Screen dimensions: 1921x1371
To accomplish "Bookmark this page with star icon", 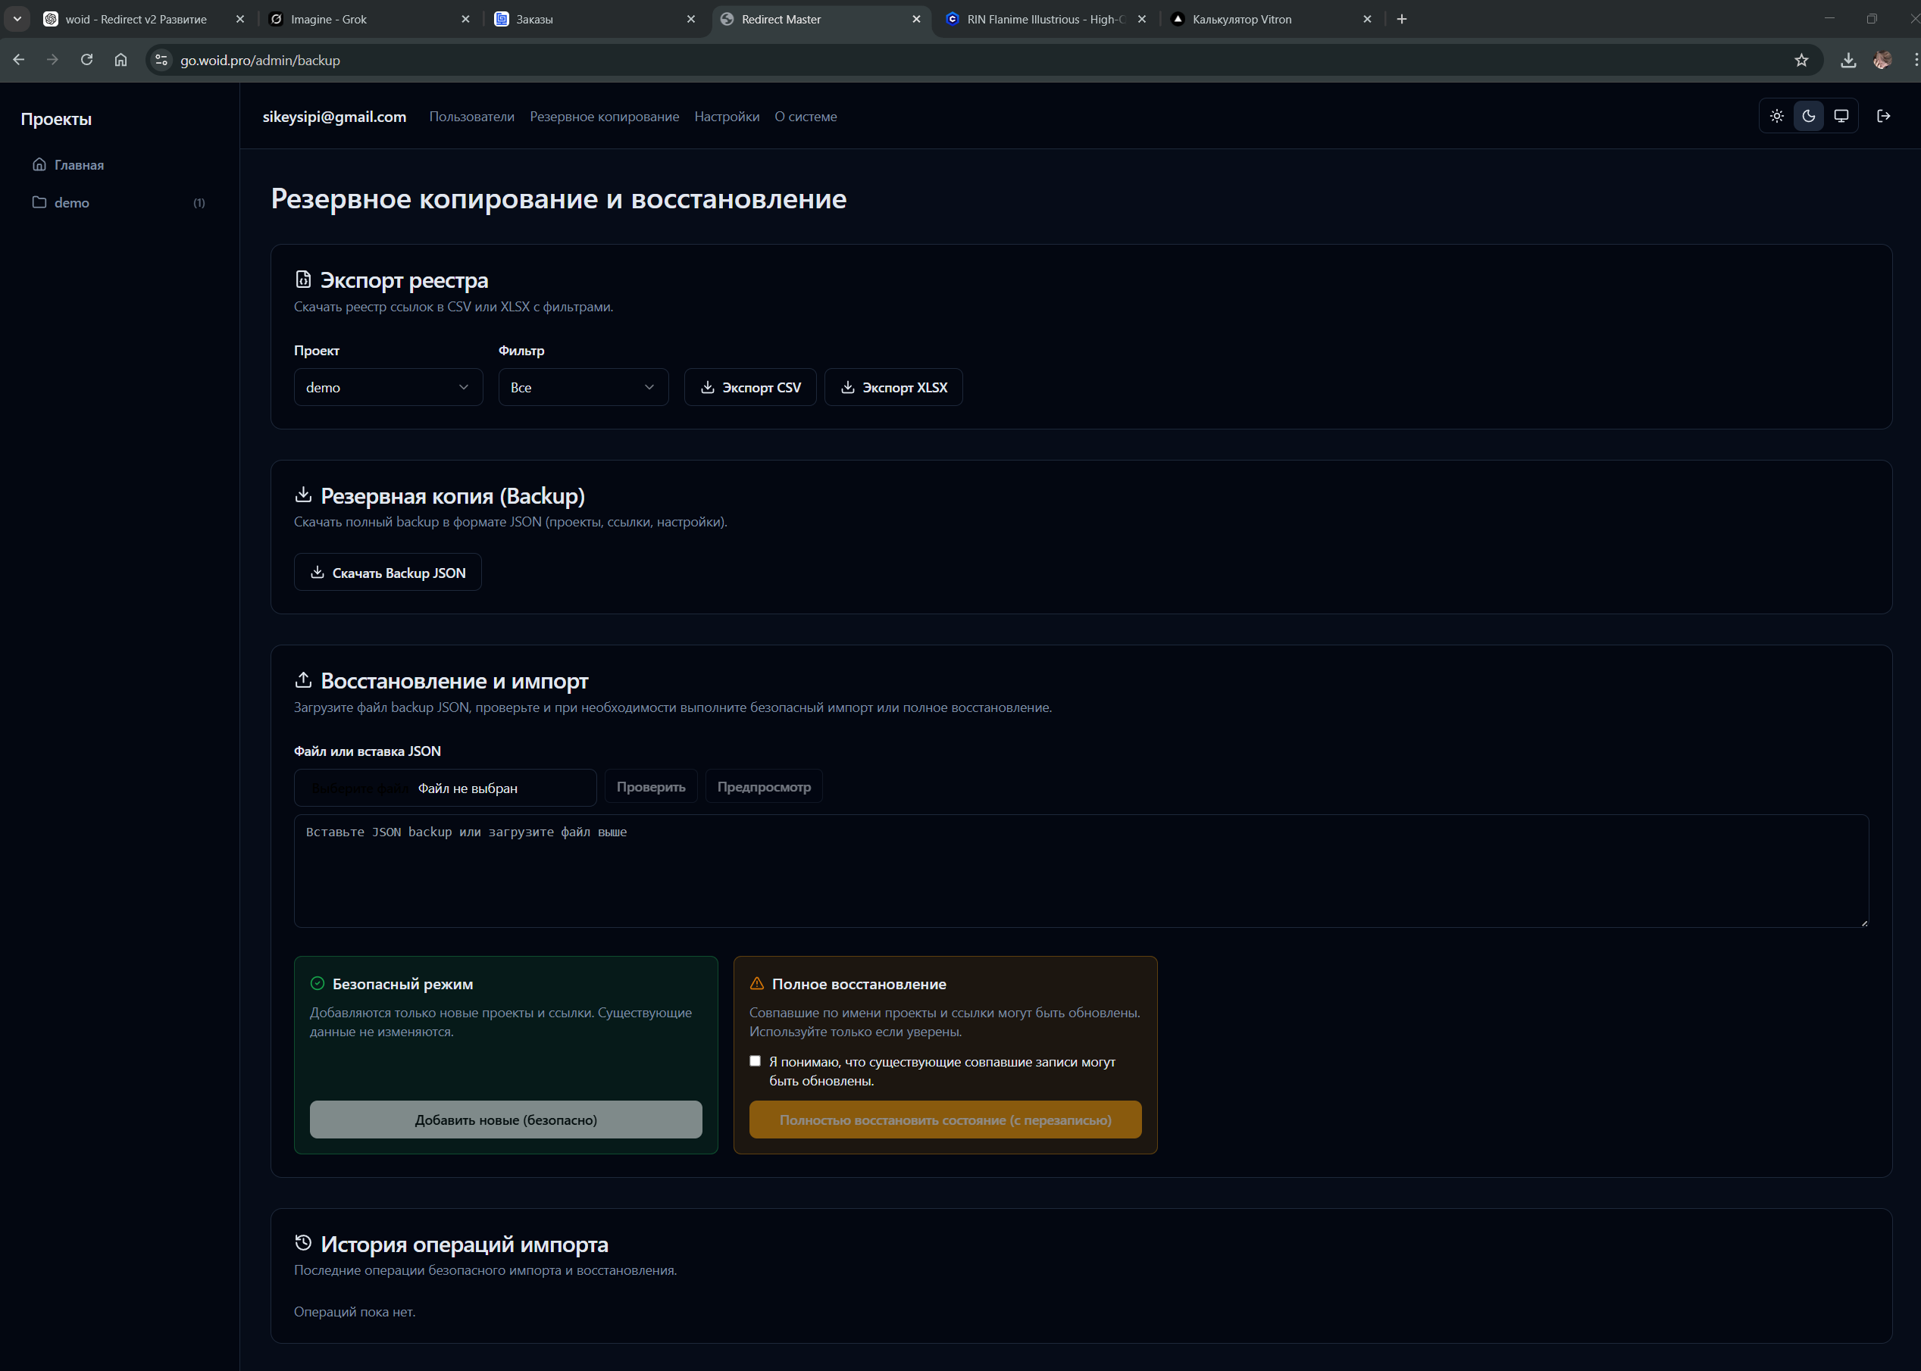I will 1801,60.
